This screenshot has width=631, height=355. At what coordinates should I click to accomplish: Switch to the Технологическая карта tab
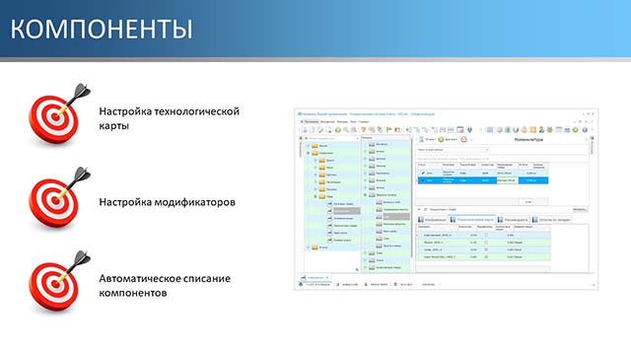click(x=471, y=220)
